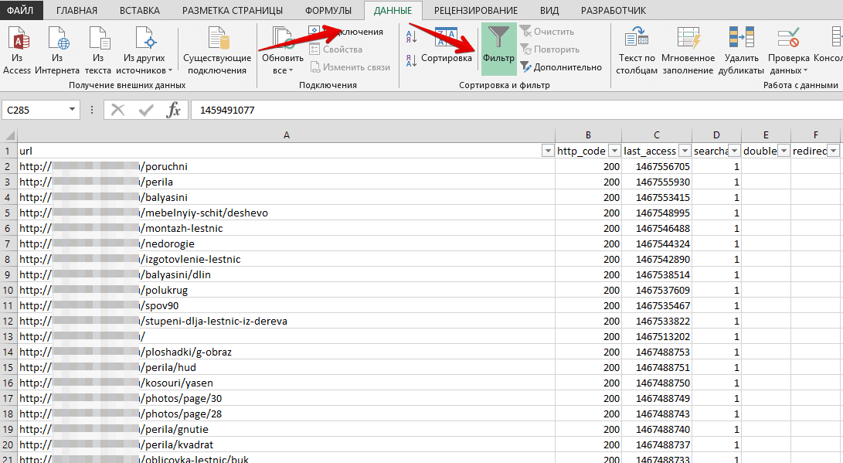Click cell value 1467488753
The width and height of the screenshot is (843, 463).
click(x=657, y=352)
